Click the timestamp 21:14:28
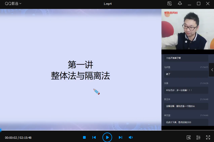 tap(204, 83)
